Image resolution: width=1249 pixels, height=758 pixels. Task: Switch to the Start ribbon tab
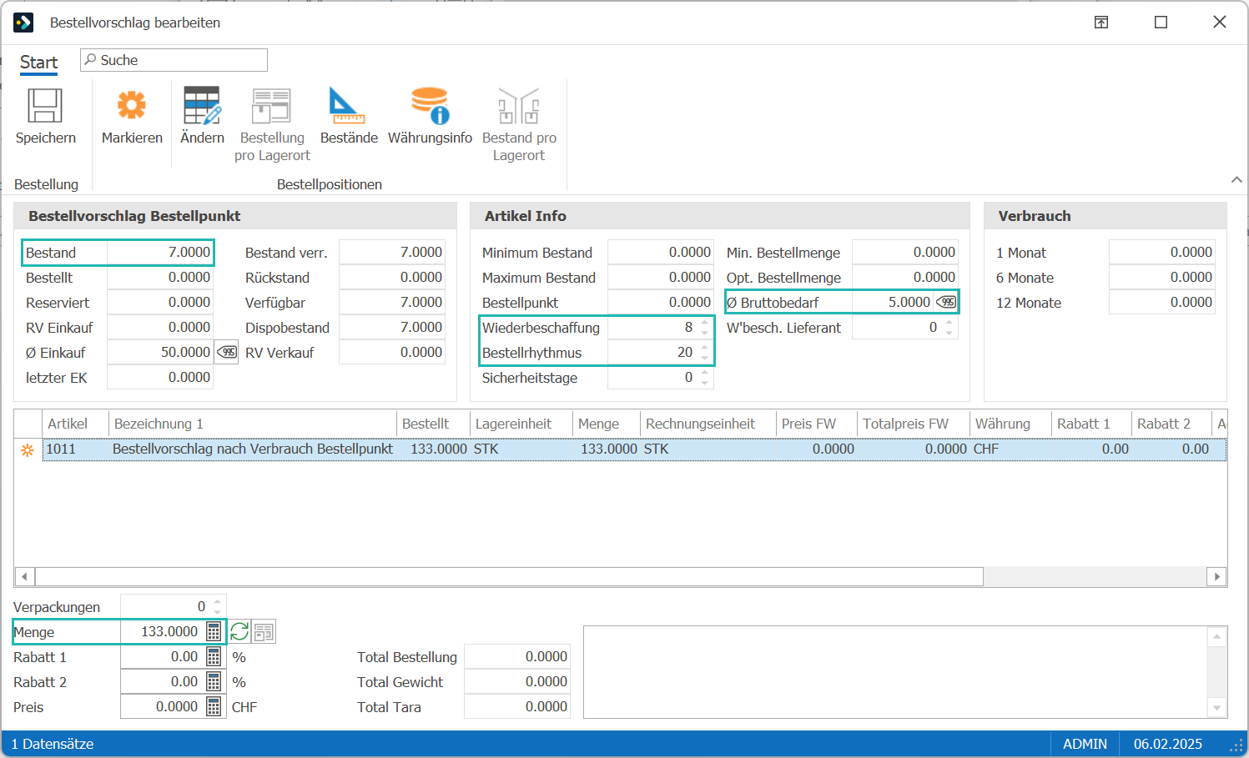click(x=38, y=63)
